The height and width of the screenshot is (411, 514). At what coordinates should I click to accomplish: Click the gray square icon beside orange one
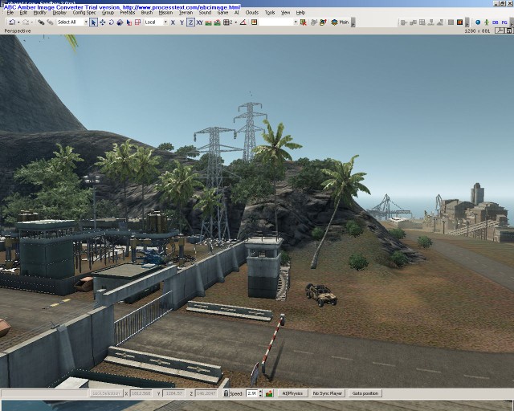[x=451, y=22]
